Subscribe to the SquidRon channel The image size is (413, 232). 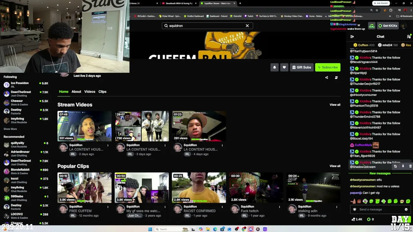327,67
